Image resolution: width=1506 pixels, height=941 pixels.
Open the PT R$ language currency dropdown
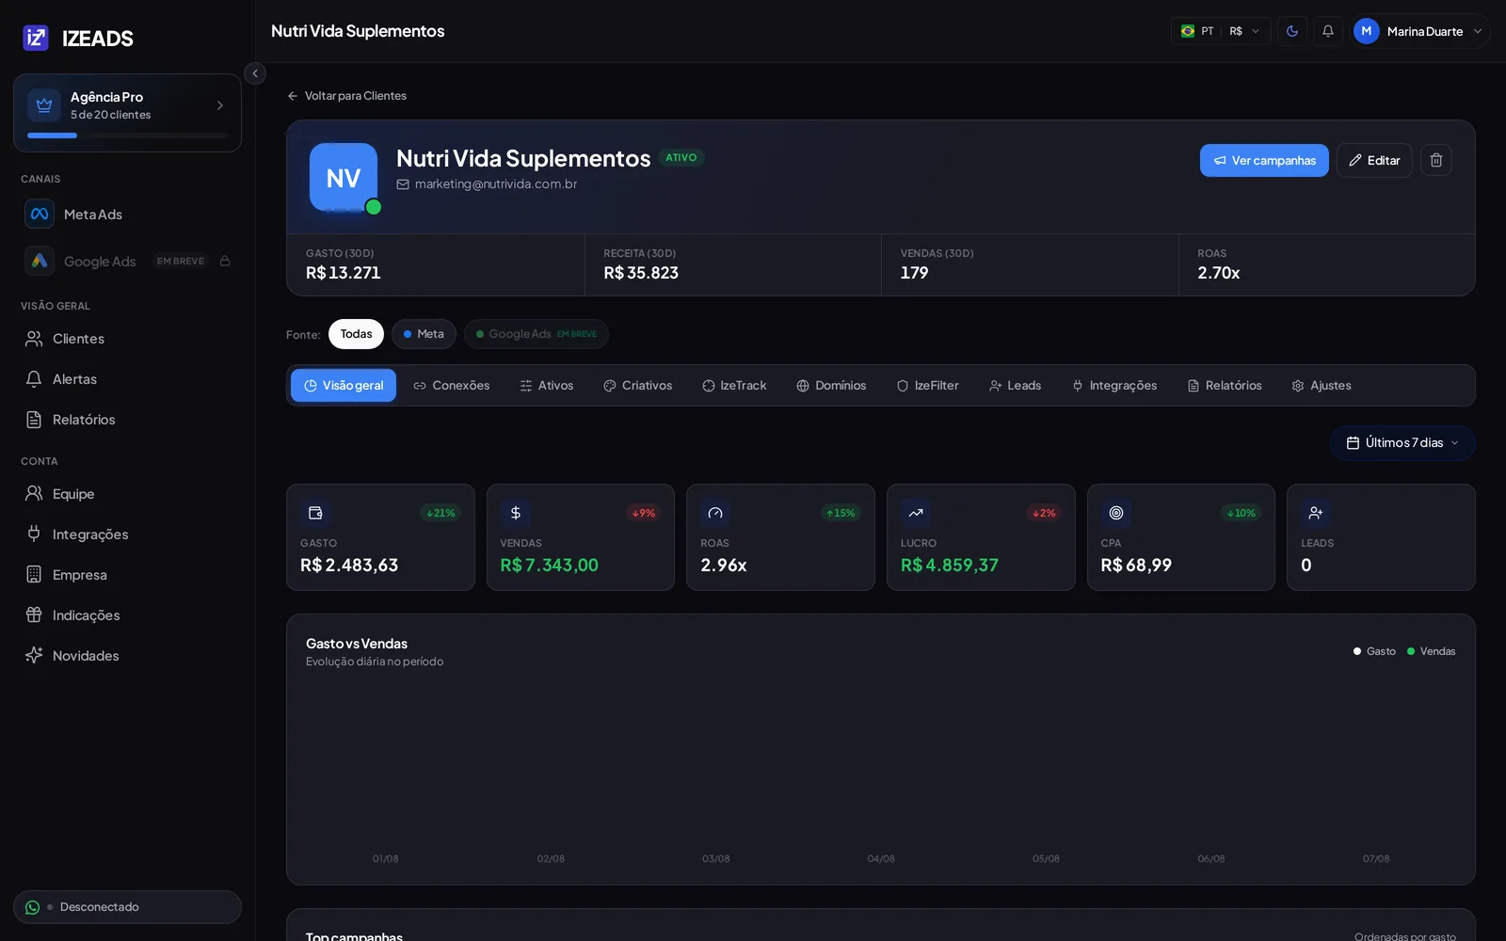[1221, 31]
